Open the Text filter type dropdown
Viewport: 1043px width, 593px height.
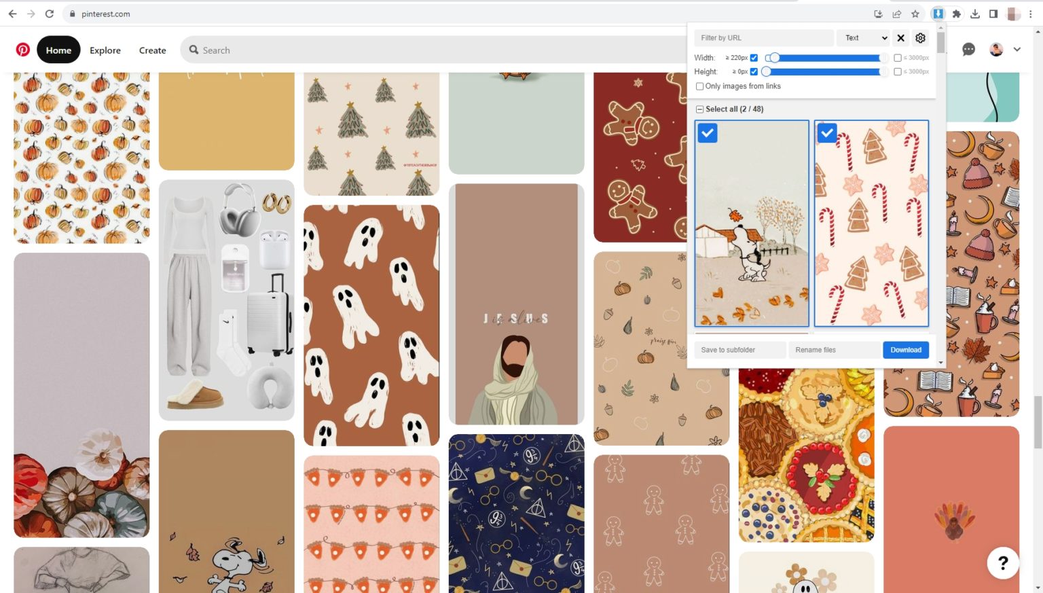[863, 38]
